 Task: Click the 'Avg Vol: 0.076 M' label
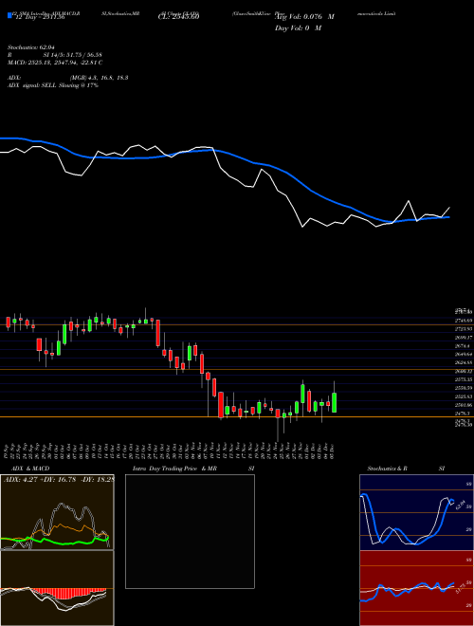coord(304,17)
